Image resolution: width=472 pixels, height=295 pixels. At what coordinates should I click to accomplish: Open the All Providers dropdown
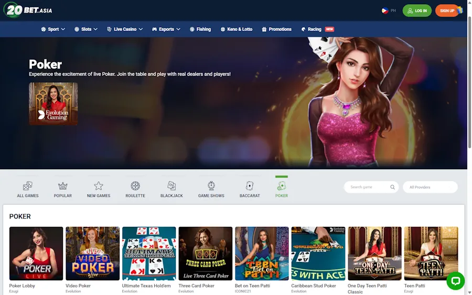tap(430, 187)
